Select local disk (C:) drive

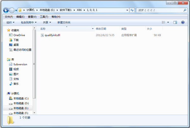tap(21, 98)
